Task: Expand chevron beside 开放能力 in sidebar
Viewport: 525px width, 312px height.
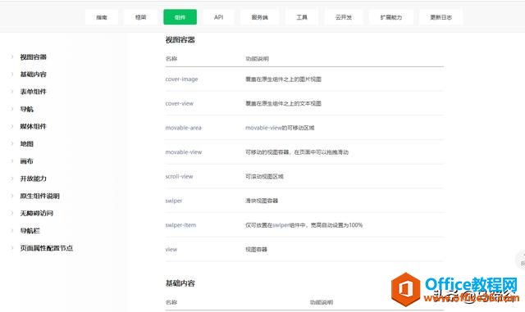Action: click(12, 179)
